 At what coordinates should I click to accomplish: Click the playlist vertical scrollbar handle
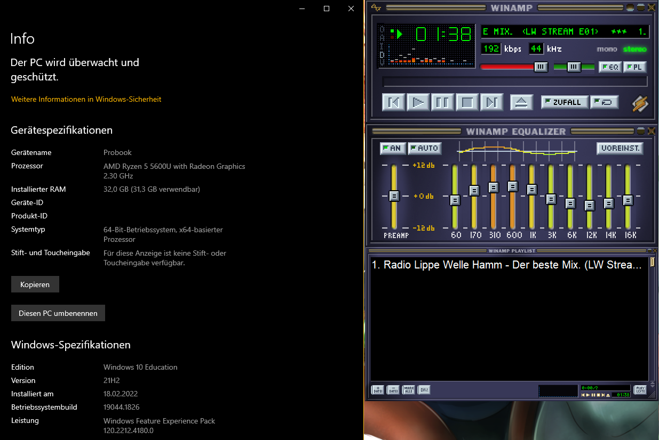coord(652,262)
